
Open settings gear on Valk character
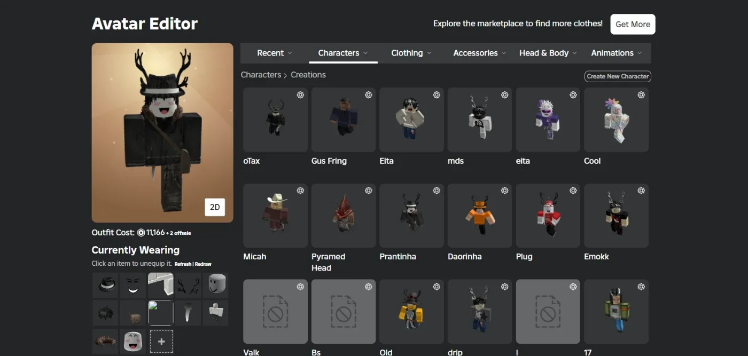click(300, 287)
